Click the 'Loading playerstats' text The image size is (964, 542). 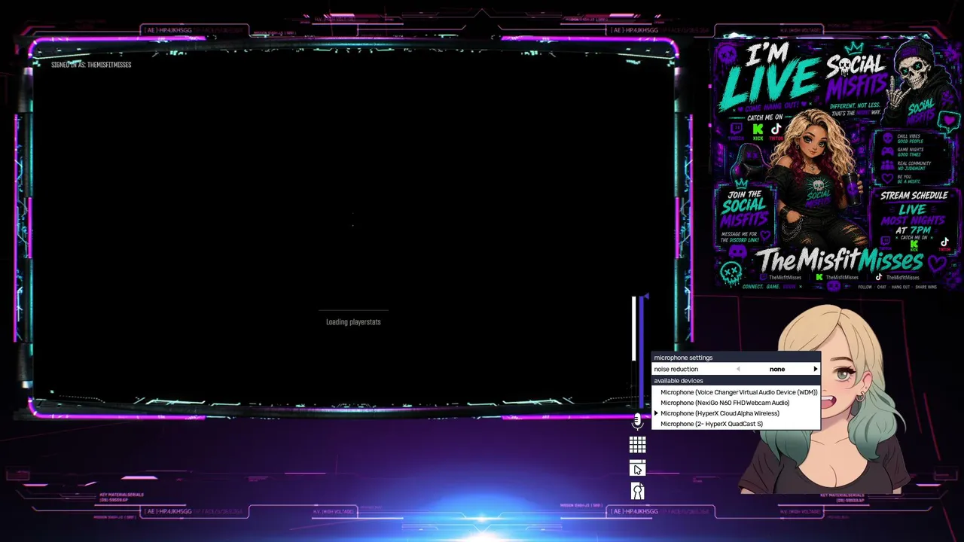tap(353, 322)
